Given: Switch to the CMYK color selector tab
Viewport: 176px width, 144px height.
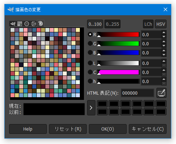Looking at the screenshot, I should (x=20, y=24).
